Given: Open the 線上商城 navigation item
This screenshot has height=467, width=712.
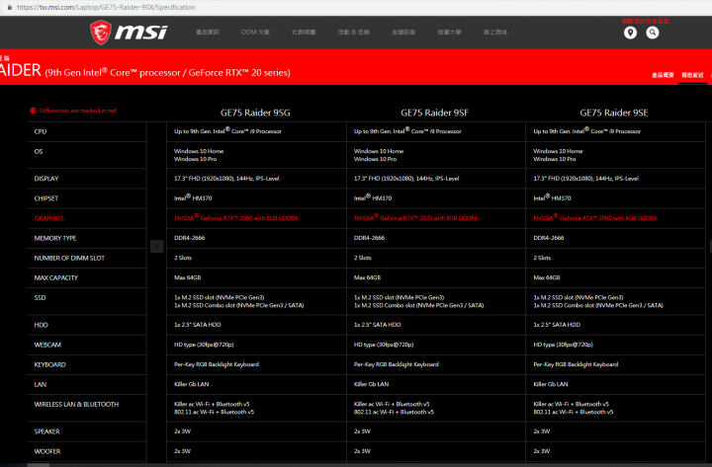Looking at the screenshot, I should point(495,33).
